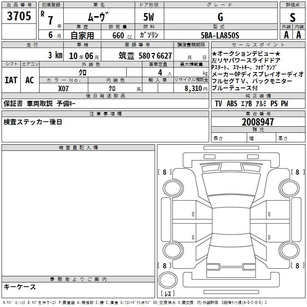The height and width of the screenshot is (307, 307).
Task: Click the rear-right tire circle in diagram
Action: (289, 251)
